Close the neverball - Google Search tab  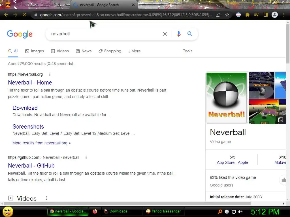click(133, 5)
